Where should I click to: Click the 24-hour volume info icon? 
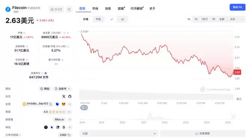click(x=64, y=33)
